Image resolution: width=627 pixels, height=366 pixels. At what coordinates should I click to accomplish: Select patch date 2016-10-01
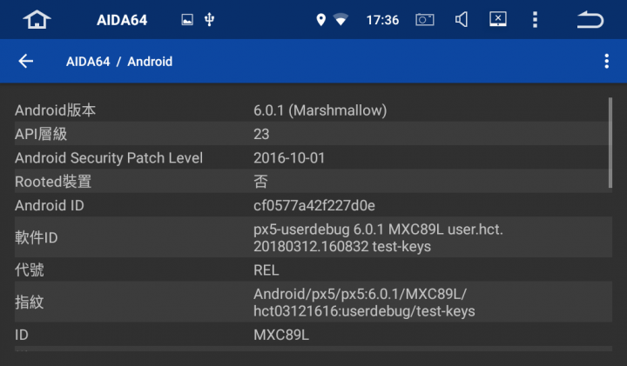pos(289,158)
